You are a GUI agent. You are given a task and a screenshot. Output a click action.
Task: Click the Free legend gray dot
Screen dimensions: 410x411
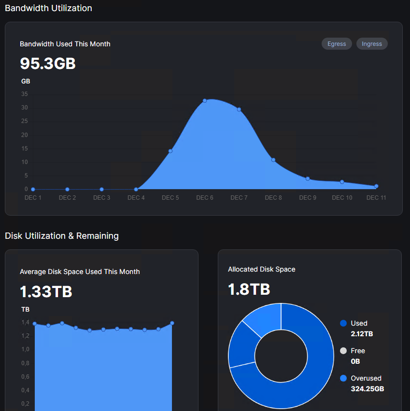pos(343,351)
